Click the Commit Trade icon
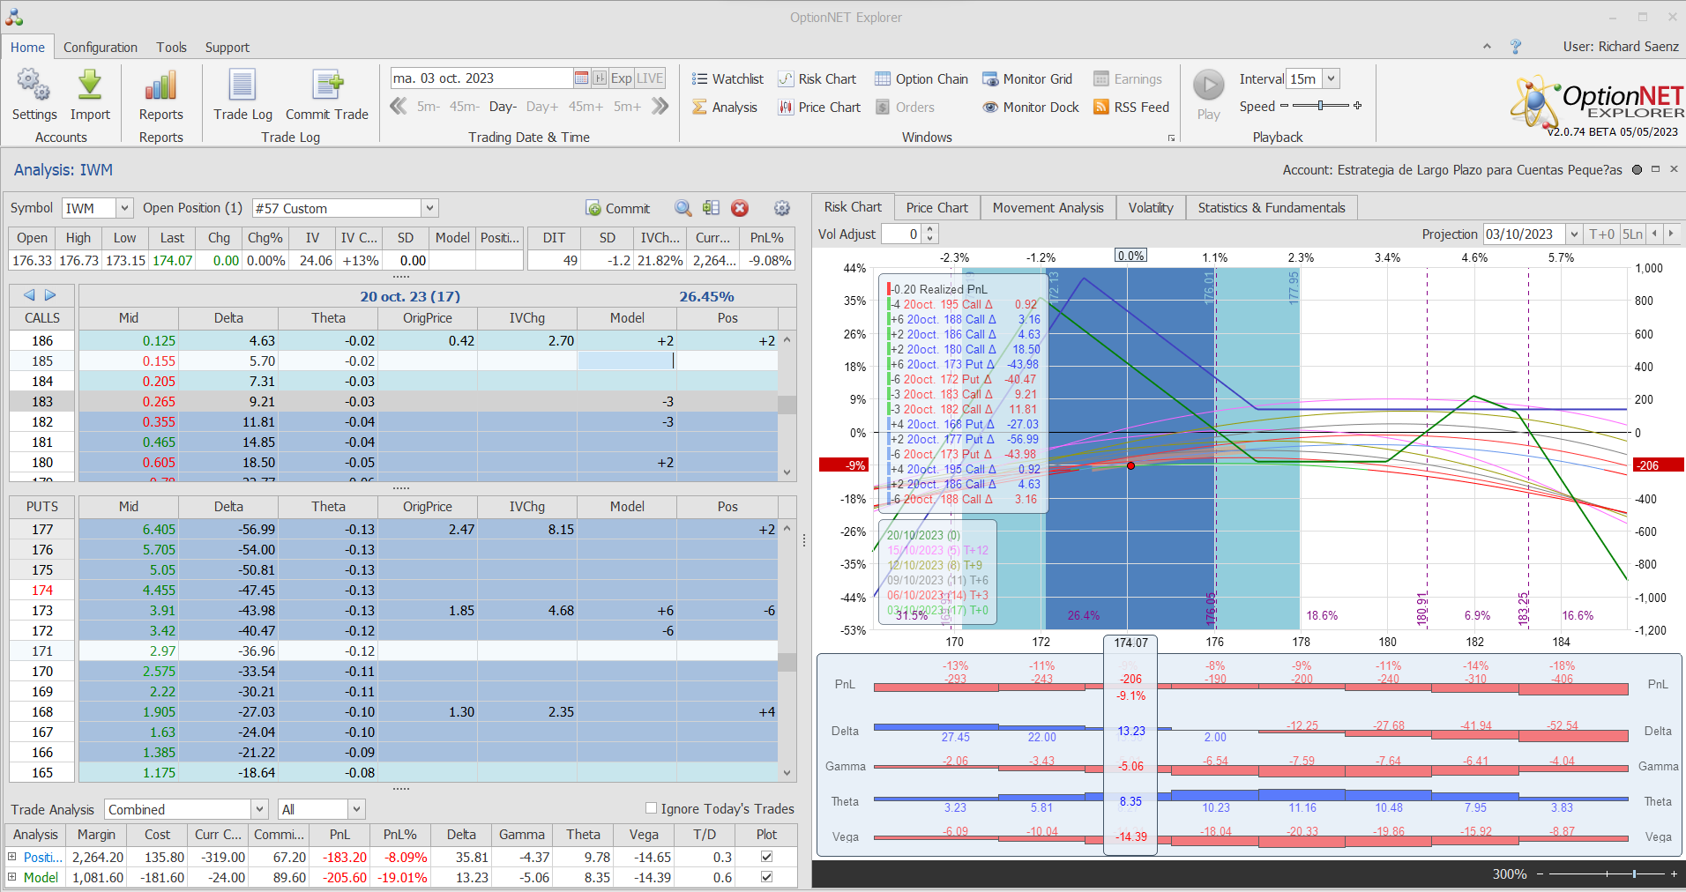 tap(327, 85)
